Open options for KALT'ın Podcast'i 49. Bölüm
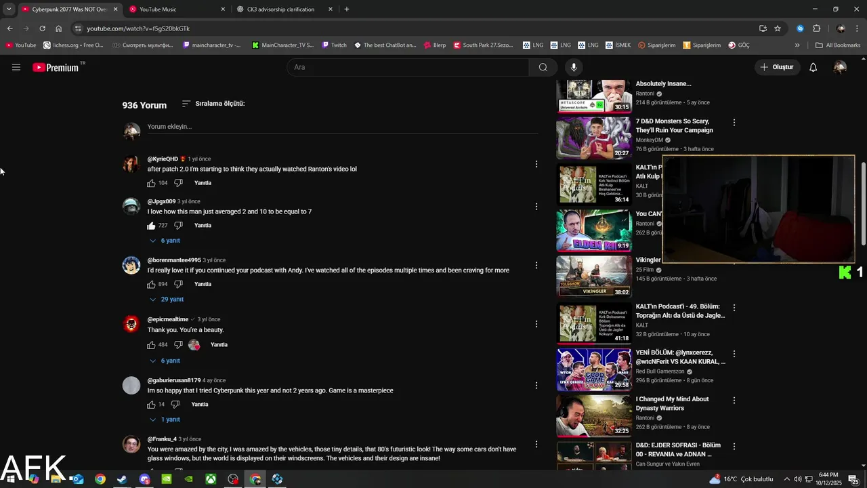 (x=734, y=308)
